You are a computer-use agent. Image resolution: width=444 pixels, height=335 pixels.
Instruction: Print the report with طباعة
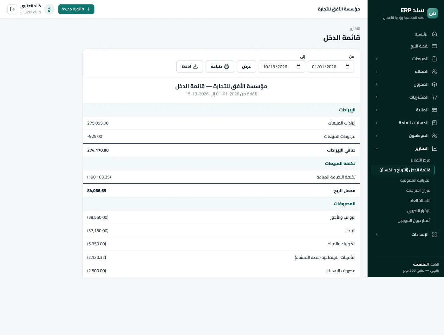[x=220, y=67]
